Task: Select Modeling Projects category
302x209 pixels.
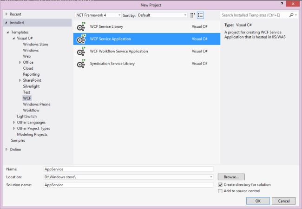Action: 32,134
